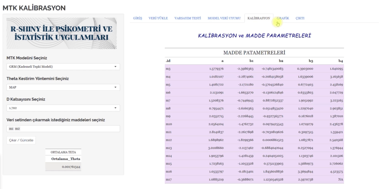Click the b1 value -2.2874061 for m4
This screenshot has height=189, width=381.
pyautogui.click(x=245, y=77)
